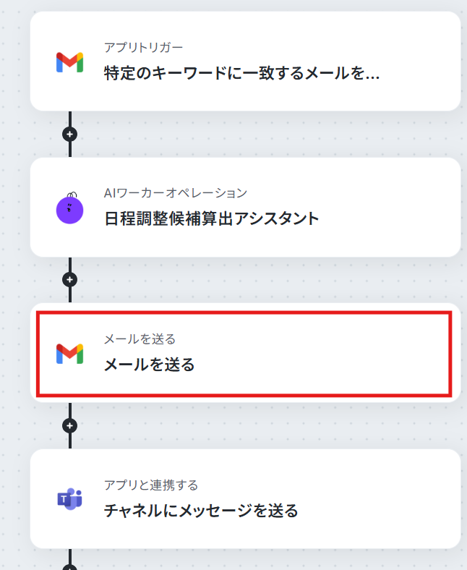Click the small gray メールを送る label
The image size is (467, 570).
click(x=140, y=339)
